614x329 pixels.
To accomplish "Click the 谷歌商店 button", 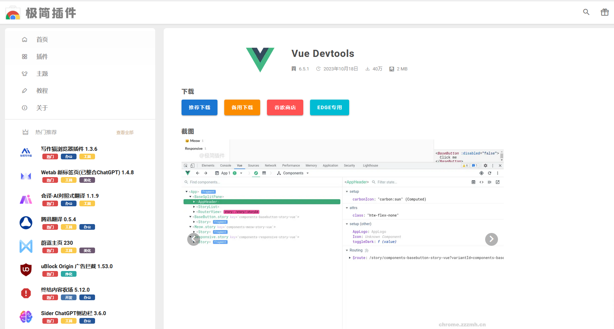I will coord(285,107).
